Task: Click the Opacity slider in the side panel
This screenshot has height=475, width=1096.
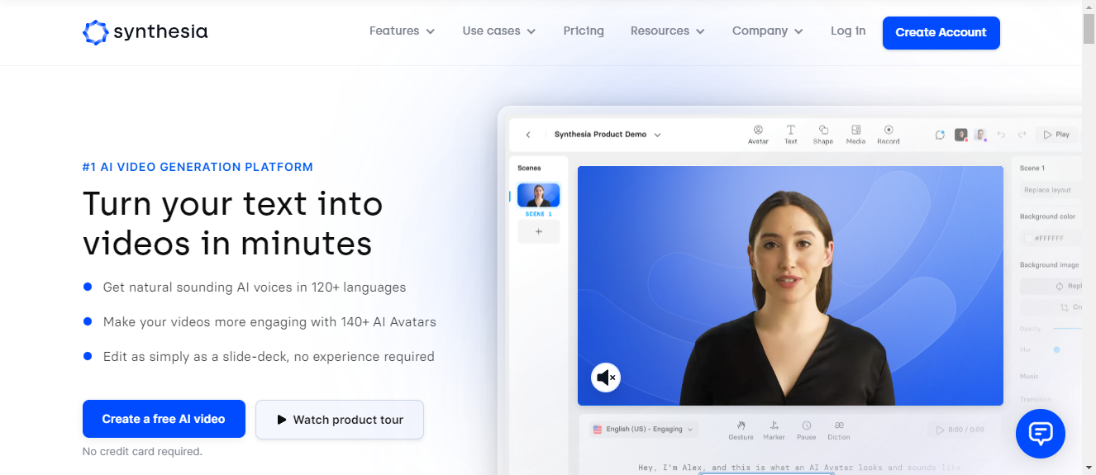Action: pos(1068,329)
